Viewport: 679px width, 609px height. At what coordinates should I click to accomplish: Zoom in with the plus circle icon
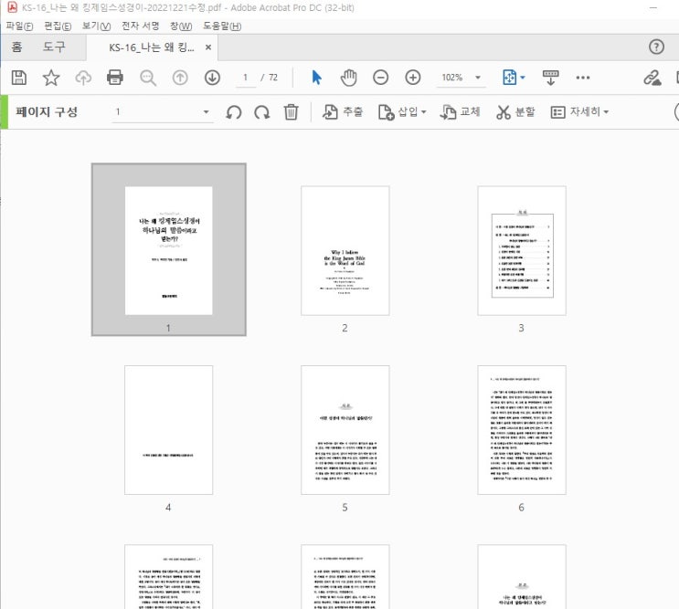[x=413, y=78]
